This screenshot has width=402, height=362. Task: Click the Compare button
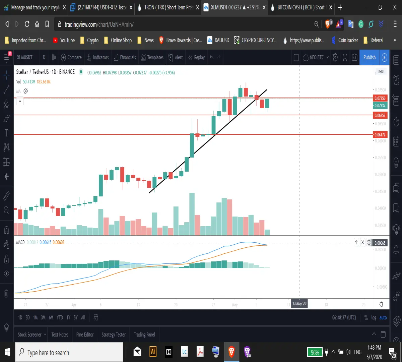tap(71, 58)
